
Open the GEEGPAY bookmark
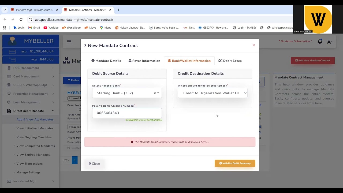pyautogui.click(x=213, y=28)
